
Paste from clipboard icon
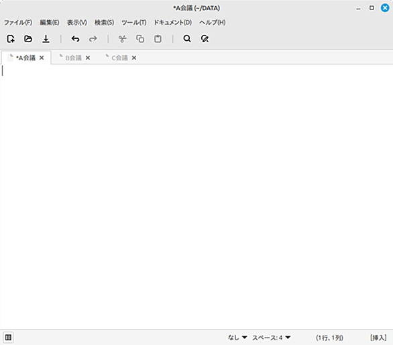pos(158,39)
